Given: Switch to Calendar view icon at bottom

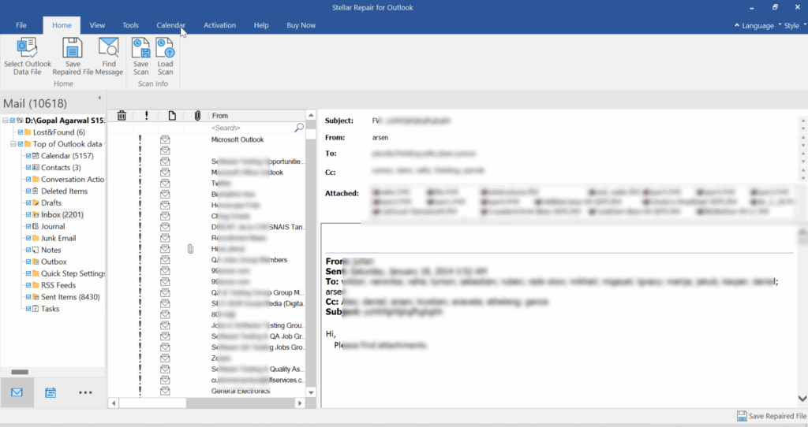Looking at the screenshot, I should (x=50, y=392).
